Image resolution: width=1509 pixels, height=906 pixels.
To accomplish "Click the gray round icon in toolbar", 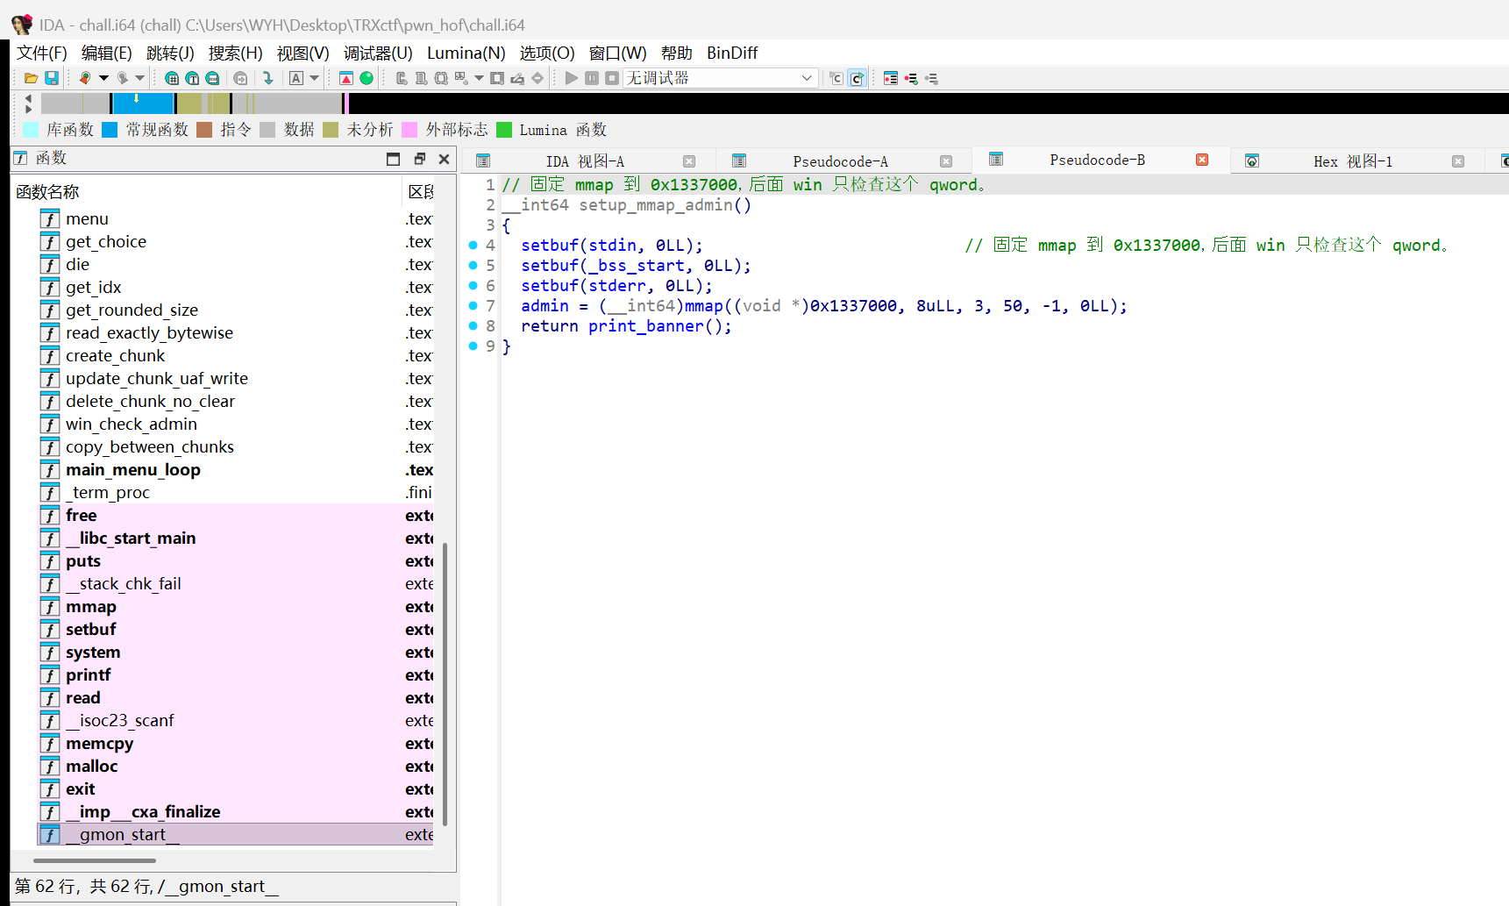I will pos(240,78).
